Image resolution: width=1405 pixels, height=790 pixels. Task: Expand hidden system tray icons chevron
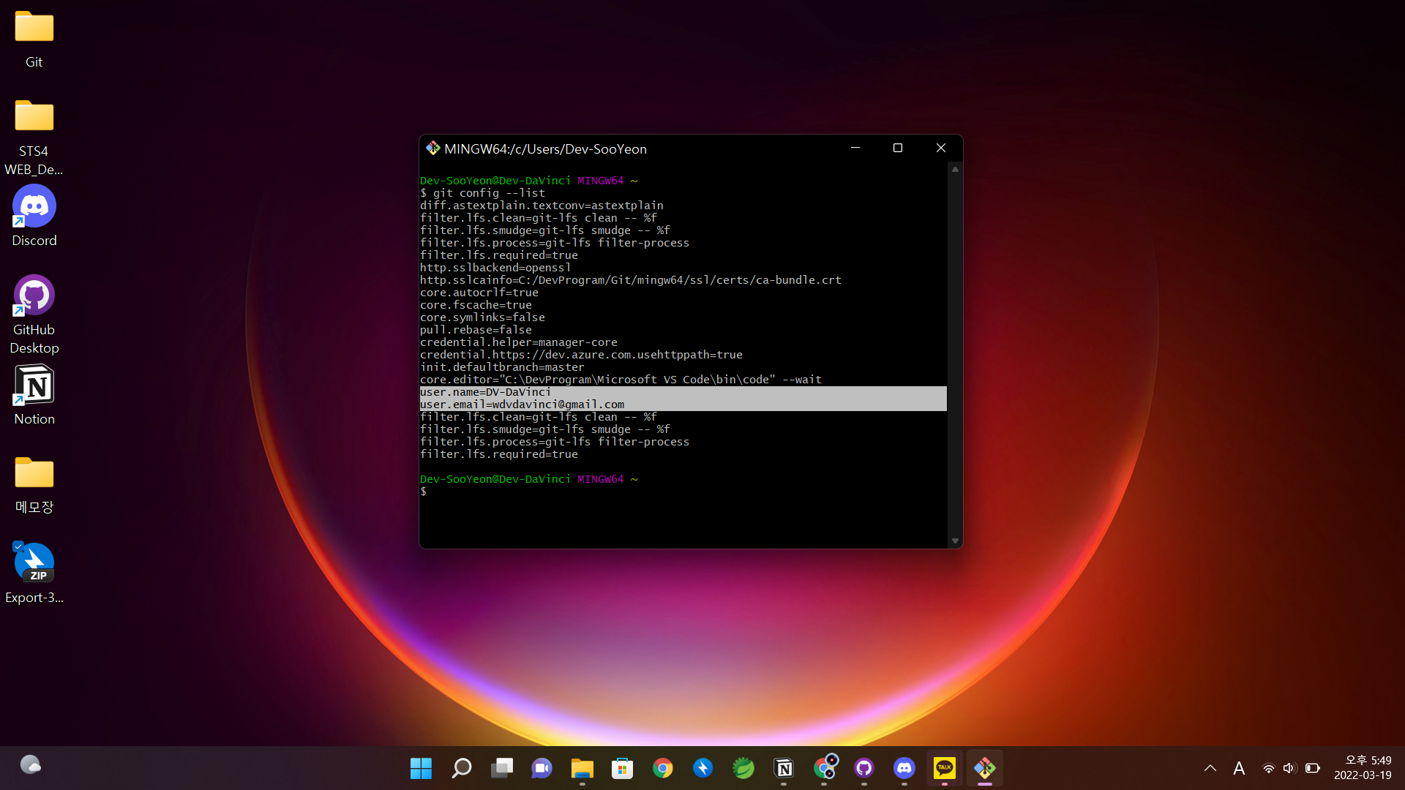pos(1210,768)
